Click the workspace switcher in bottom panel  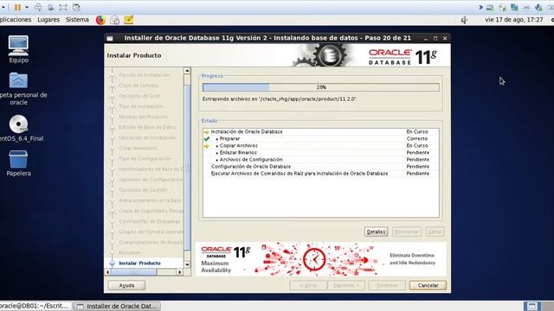tap(531, 306)
